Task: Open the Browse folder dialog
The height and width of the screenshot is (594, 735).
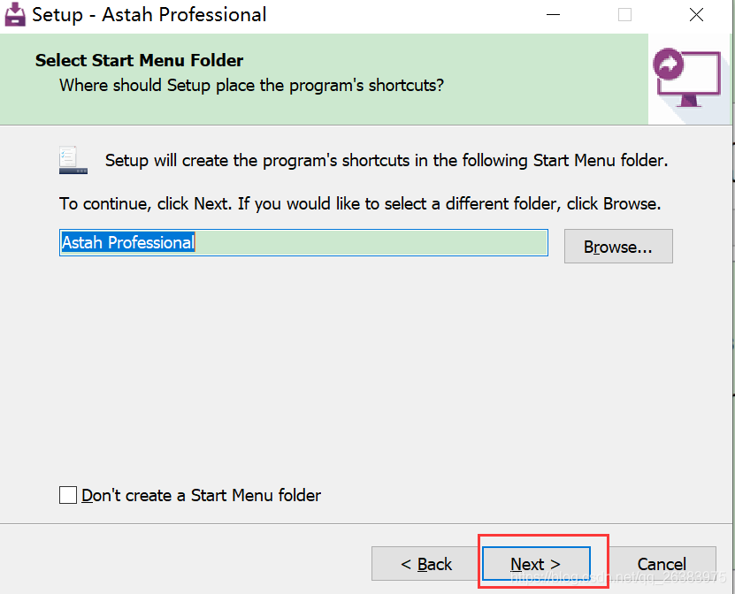Action: pyautogui.click(x=617, y=246)
